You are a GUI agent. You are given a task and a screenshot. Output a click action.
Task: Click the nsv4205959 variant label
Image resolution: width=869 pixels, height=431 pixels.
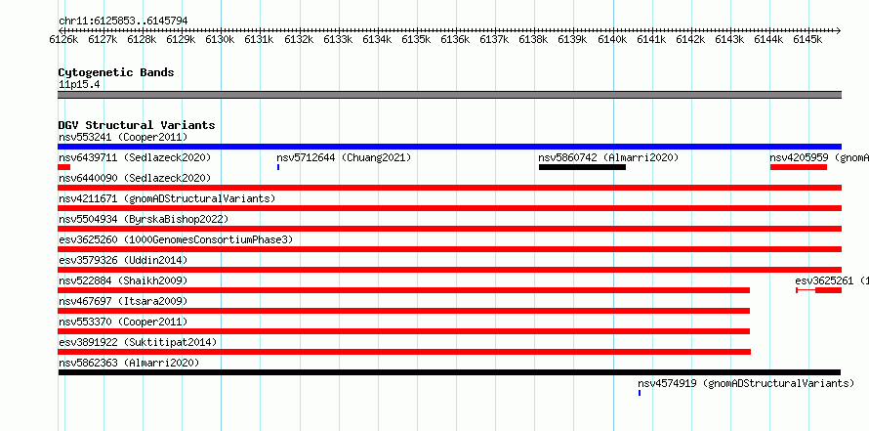pyautogui.click(x=819, y=157)
